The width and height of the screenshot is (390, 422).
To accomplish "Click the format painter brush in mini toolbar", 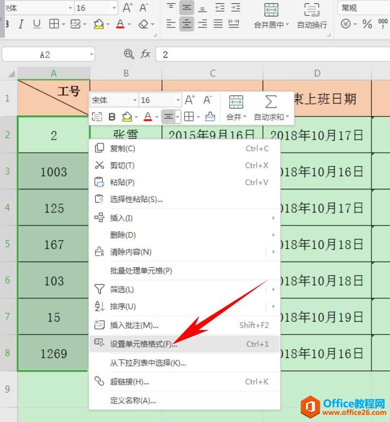I will click(210, 117).
